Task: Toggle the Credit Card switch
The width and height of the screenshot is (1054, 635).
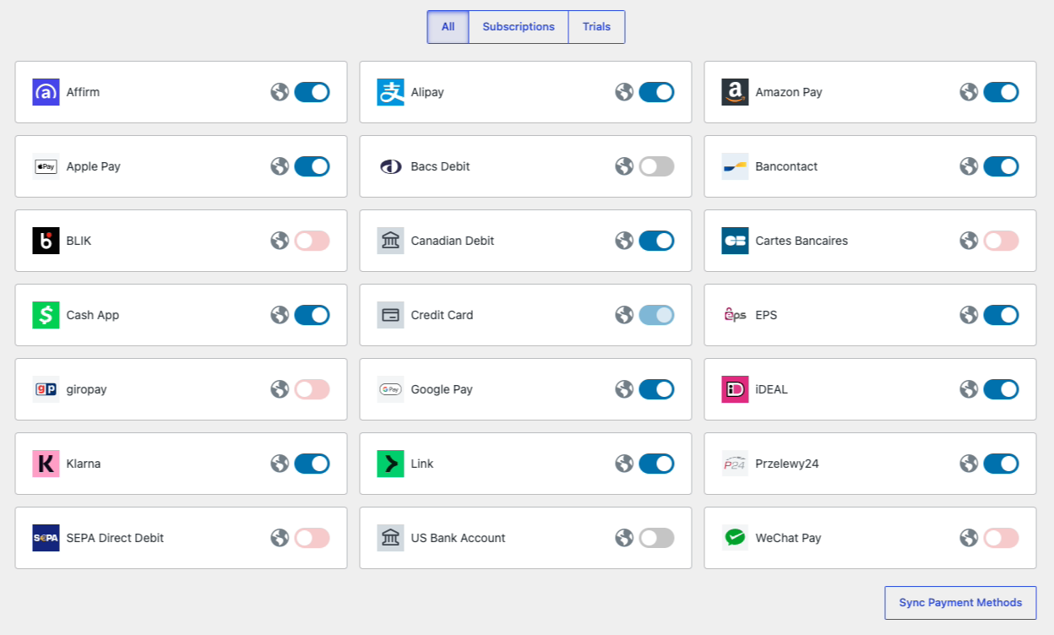Action: click(x=656, y=315)
